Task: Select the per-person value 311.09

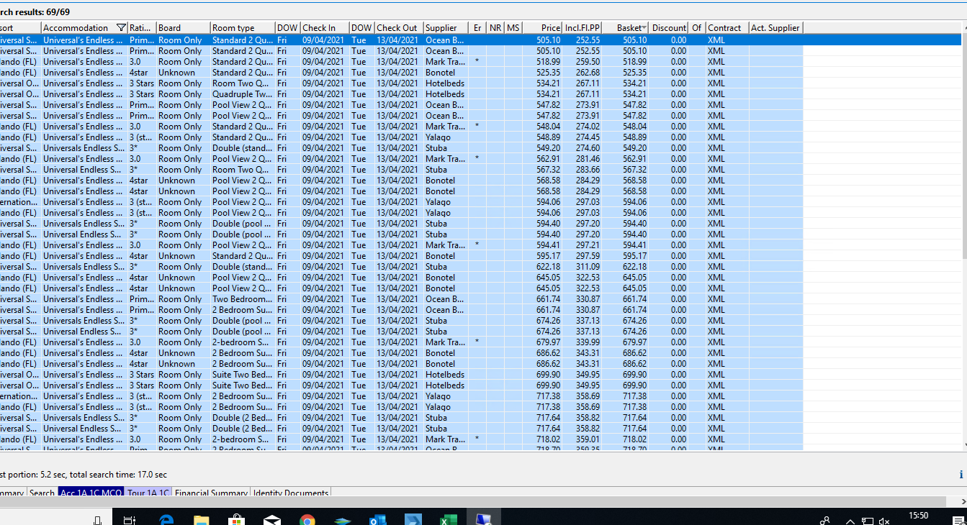Action: 588,267
